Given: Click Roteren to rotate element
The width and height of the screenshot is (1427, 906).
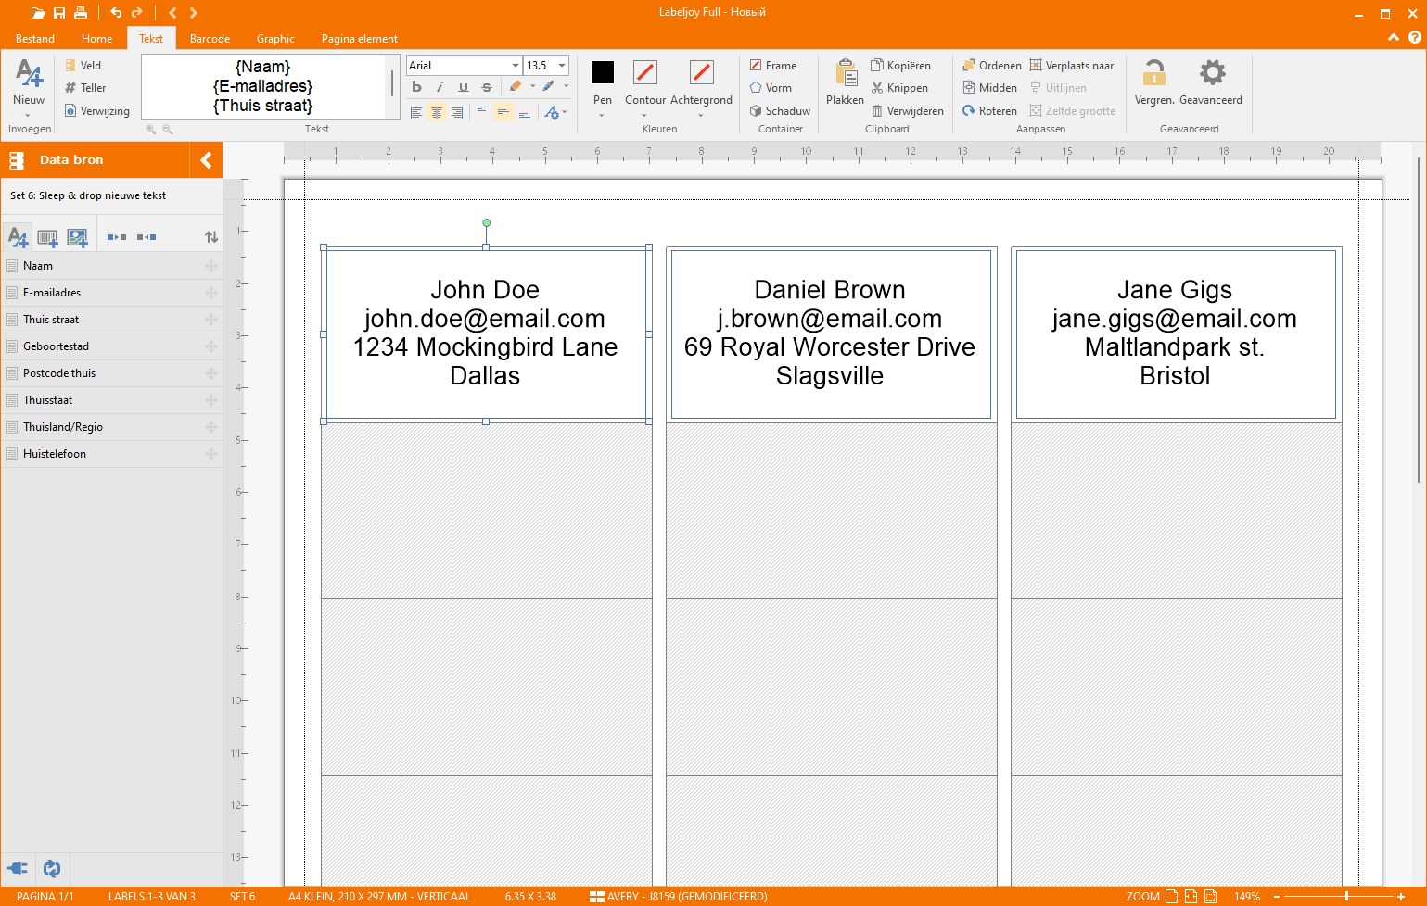Looking at the screenshot, I should pyautogui.click(x=989, y=111).
